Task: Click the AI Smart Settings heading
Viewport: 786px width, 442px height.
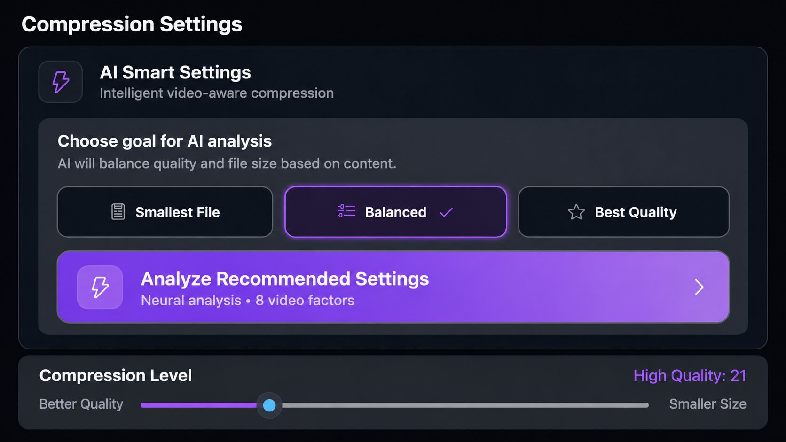Action: [175, 72]
